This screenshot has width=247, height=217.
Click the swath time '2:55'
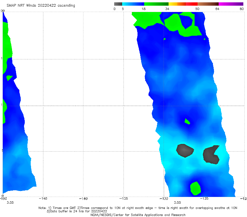pos(177,203)
